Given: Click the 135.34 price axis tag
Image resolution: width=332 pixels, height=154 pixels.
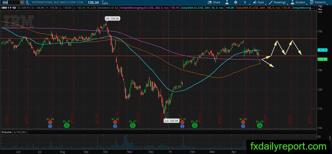Looking at the screenshot, I should pyautogui.click(x=322, y=59).
